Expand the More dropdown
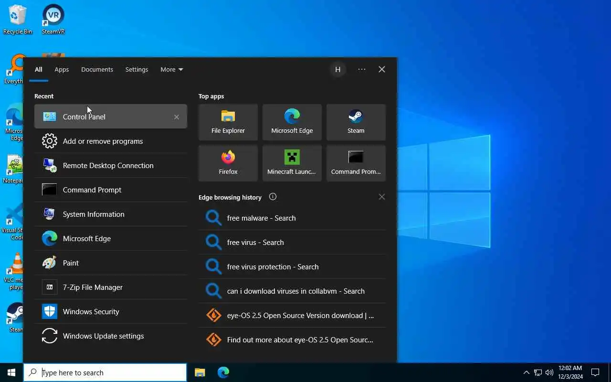Viewport: 611px width, 382px height. click(x=172, y=69)
